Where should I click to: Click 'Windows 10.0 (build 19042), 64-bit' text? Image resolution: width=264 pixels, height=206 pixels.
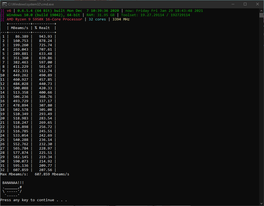coord(43,15)
